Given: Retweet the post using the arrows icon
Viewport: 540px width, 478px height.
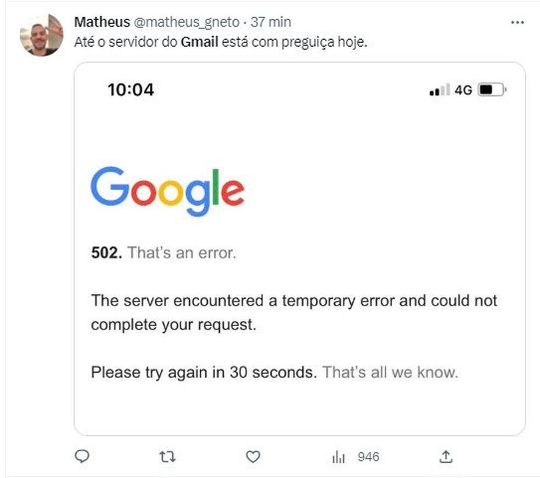Looking at the screenshot, I should point(167,457).
